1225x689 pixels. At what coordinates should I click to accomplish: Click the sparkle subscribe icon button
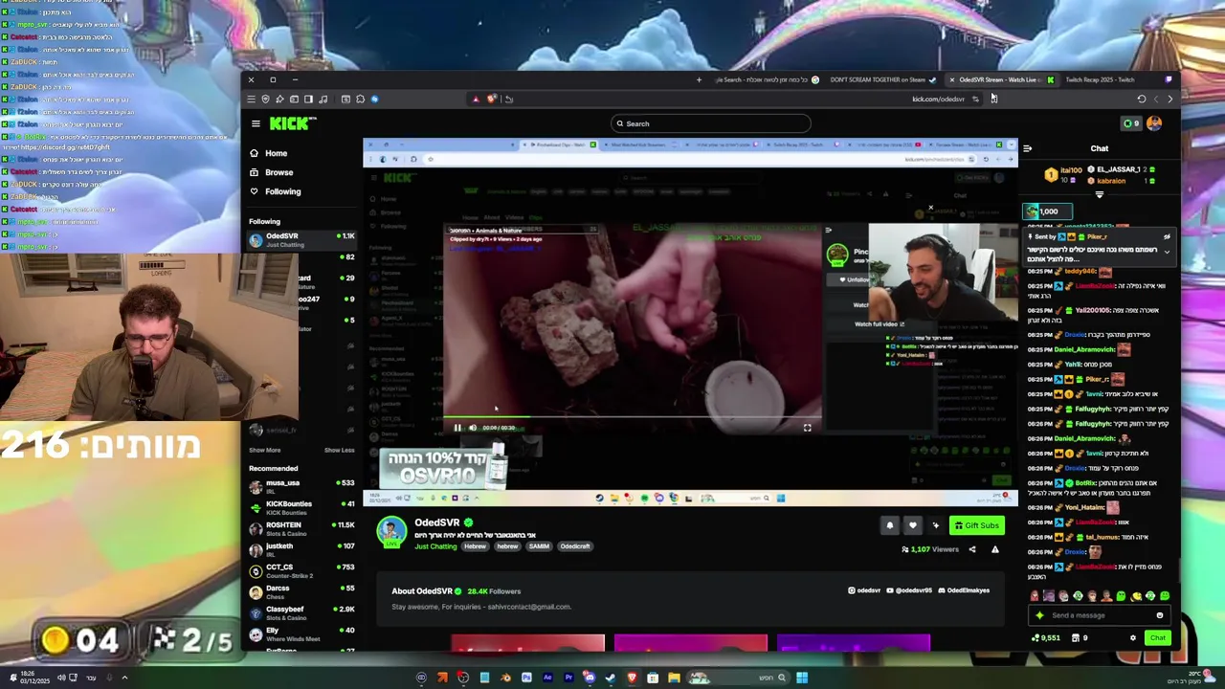point(935,525)
